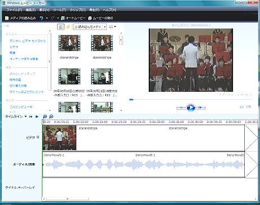Select the first starandstripe clip thumbnail
The width and height of the screenshot is (260, 205).
pyautogui.click(x=70, y=43)
